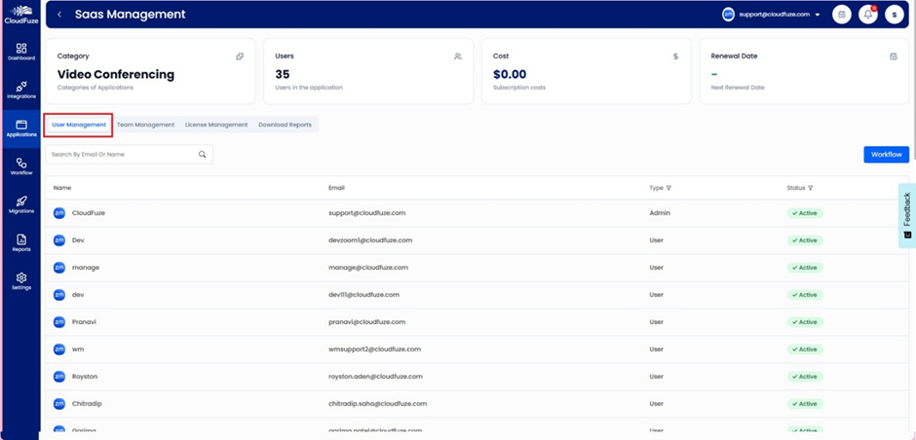The width and height of the screenshot is (916, 440).
Task: Open the Feedback side panel button
Action: tap(907, 215)
